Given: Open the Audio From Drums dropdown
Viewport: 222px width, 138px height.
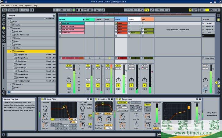Looking at the screenshot, I should point(122,108).
